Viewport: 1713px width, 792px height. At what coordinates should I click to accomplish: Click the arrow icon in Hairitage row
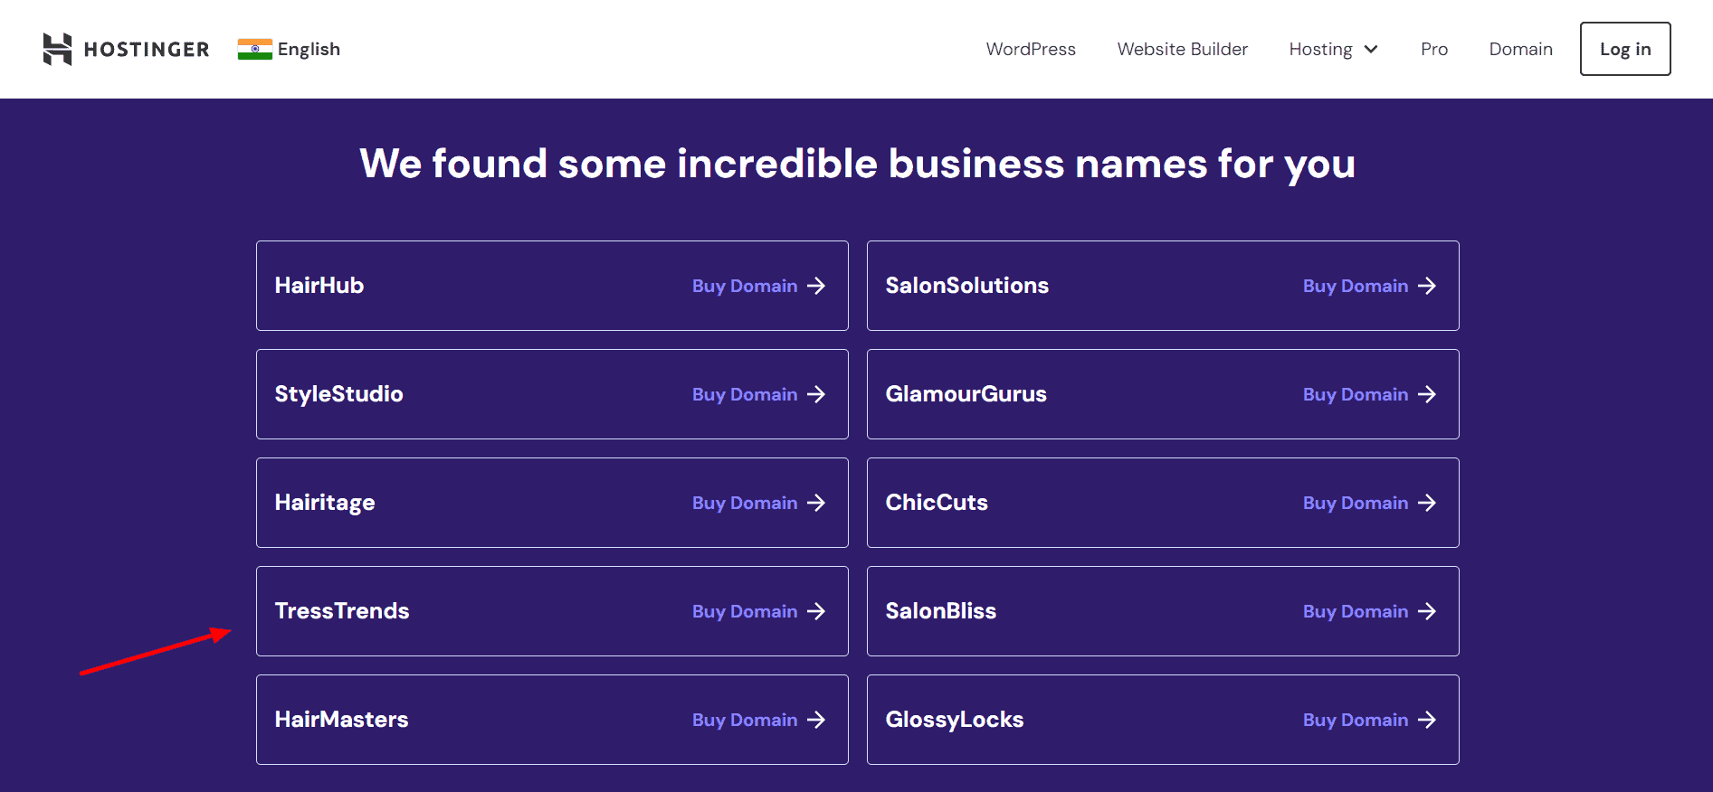click(816, 503)
